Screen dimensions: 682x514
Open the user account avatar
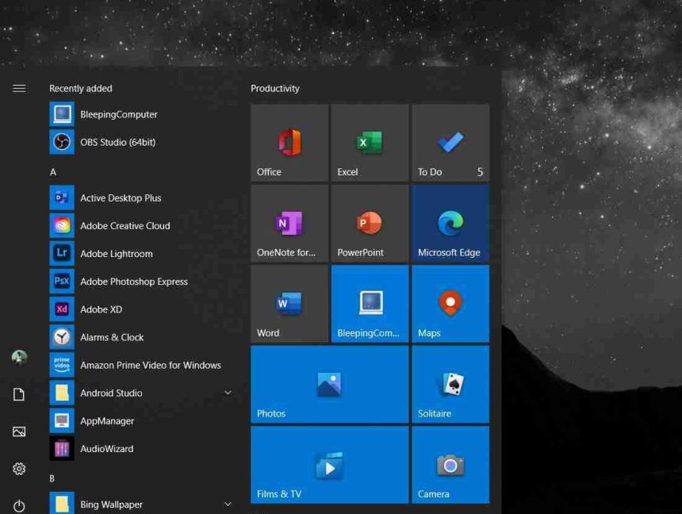(x=19, y=357)
